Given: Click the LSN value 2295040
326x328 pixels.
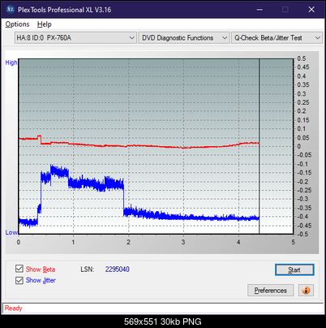Looking at the screenshot, I should click(118, 270).
